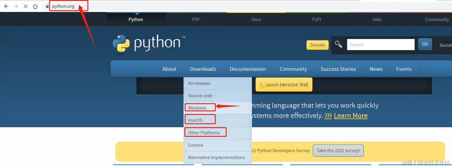452x168 pixels.
Task: Switch to the Jobs top tab
Action: [x=377, y=19]
